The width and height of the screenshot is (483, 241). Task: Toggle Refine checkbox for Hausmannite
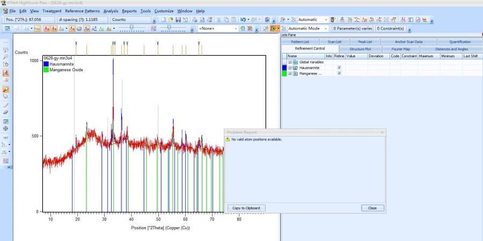tap(339, 68)
